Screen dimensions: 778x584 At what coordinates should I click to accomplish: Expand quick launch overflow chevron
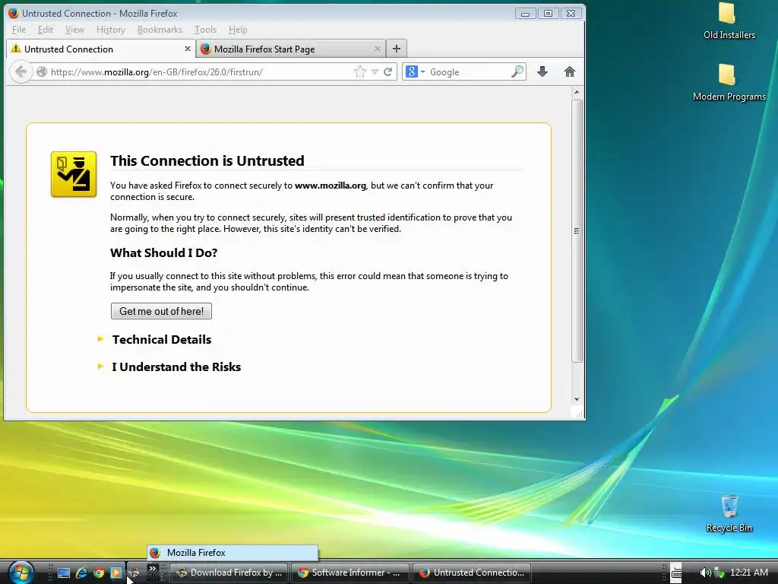tap(152, 568)
